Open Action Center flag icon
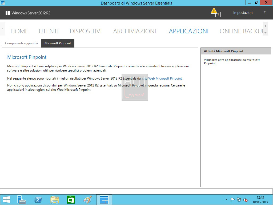This screenshot has height=205, width=273. tap(232, 200)
